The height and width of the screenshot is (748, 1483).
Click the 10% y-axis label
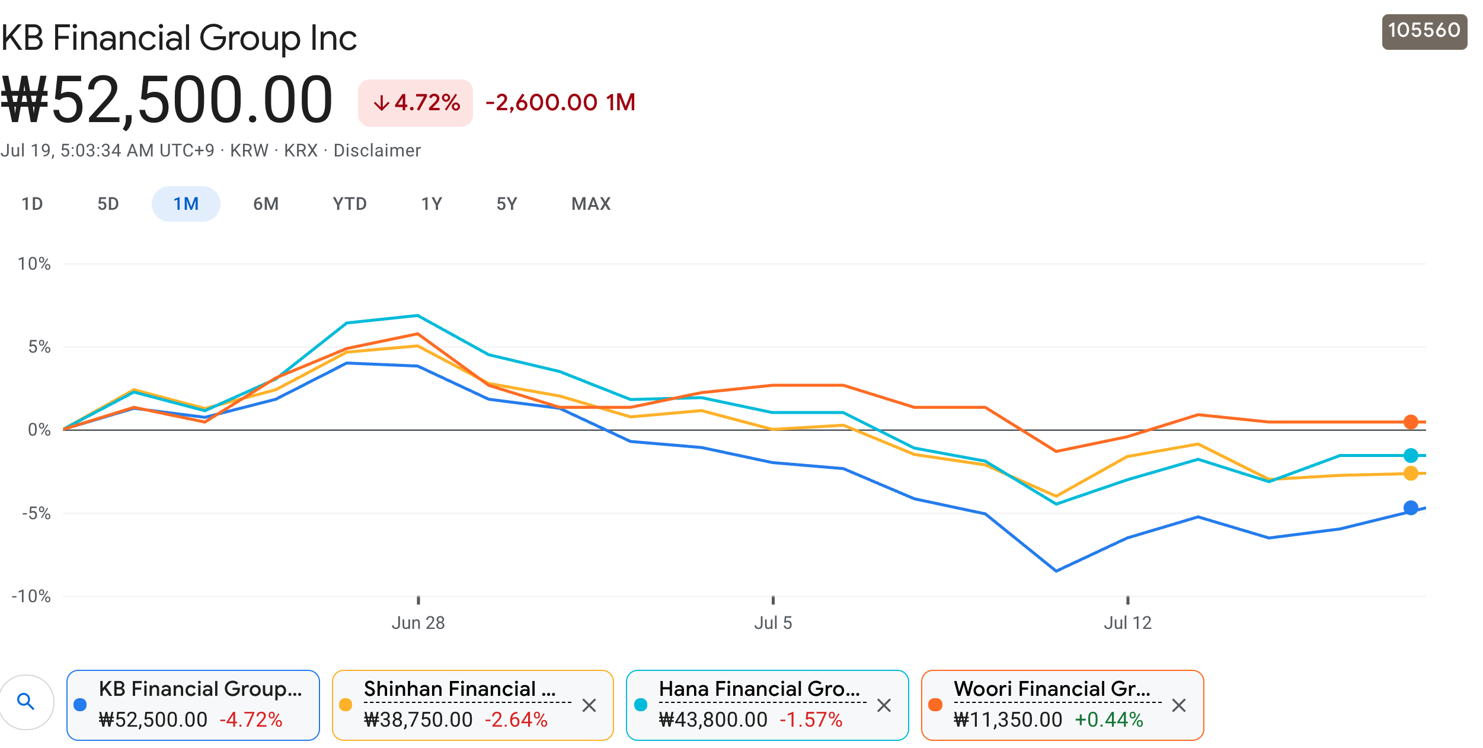click(34, 264)
